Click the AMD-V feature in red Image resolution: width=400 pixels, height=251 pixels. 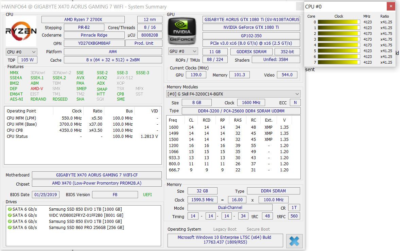coord(37,88)
